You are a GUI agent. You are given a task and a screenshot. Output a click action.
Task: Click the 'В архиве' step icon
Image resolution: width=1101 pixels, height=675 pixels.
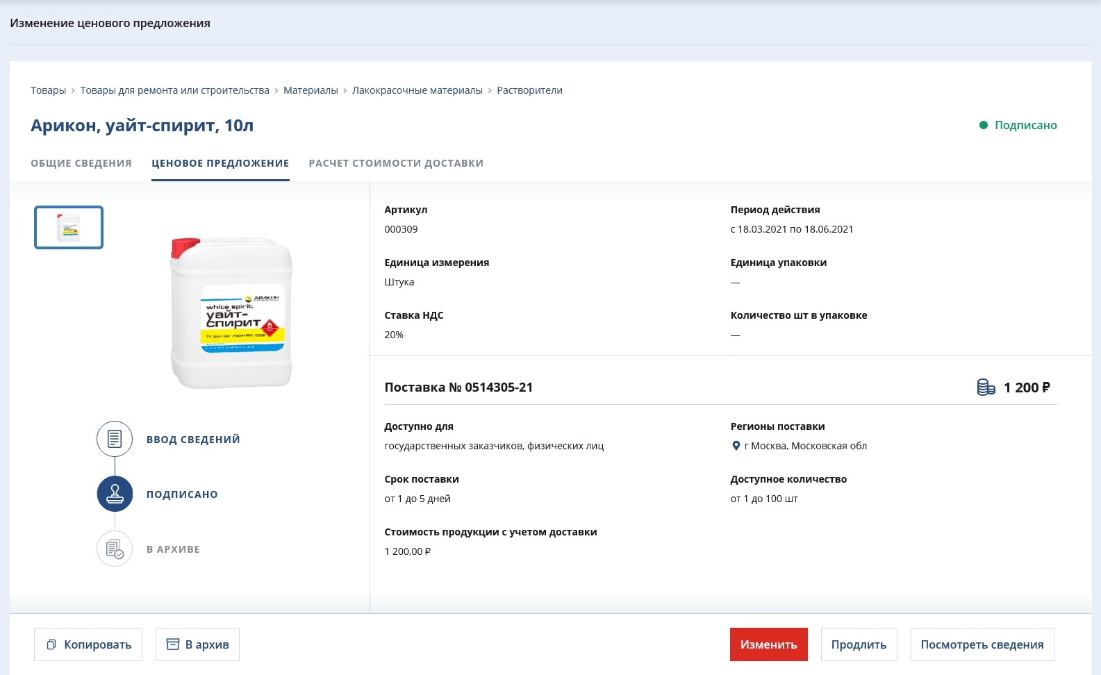tap(115, 549)
